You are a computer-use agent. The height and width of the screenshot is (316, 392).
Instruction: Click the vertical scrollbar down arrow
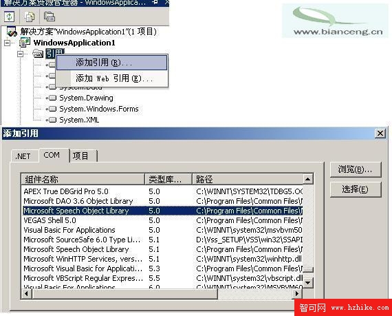click(x=307, y=283)
